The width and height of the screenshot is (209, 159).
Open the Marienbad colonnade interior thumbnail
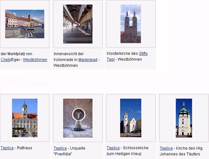[x=78, y=24]
